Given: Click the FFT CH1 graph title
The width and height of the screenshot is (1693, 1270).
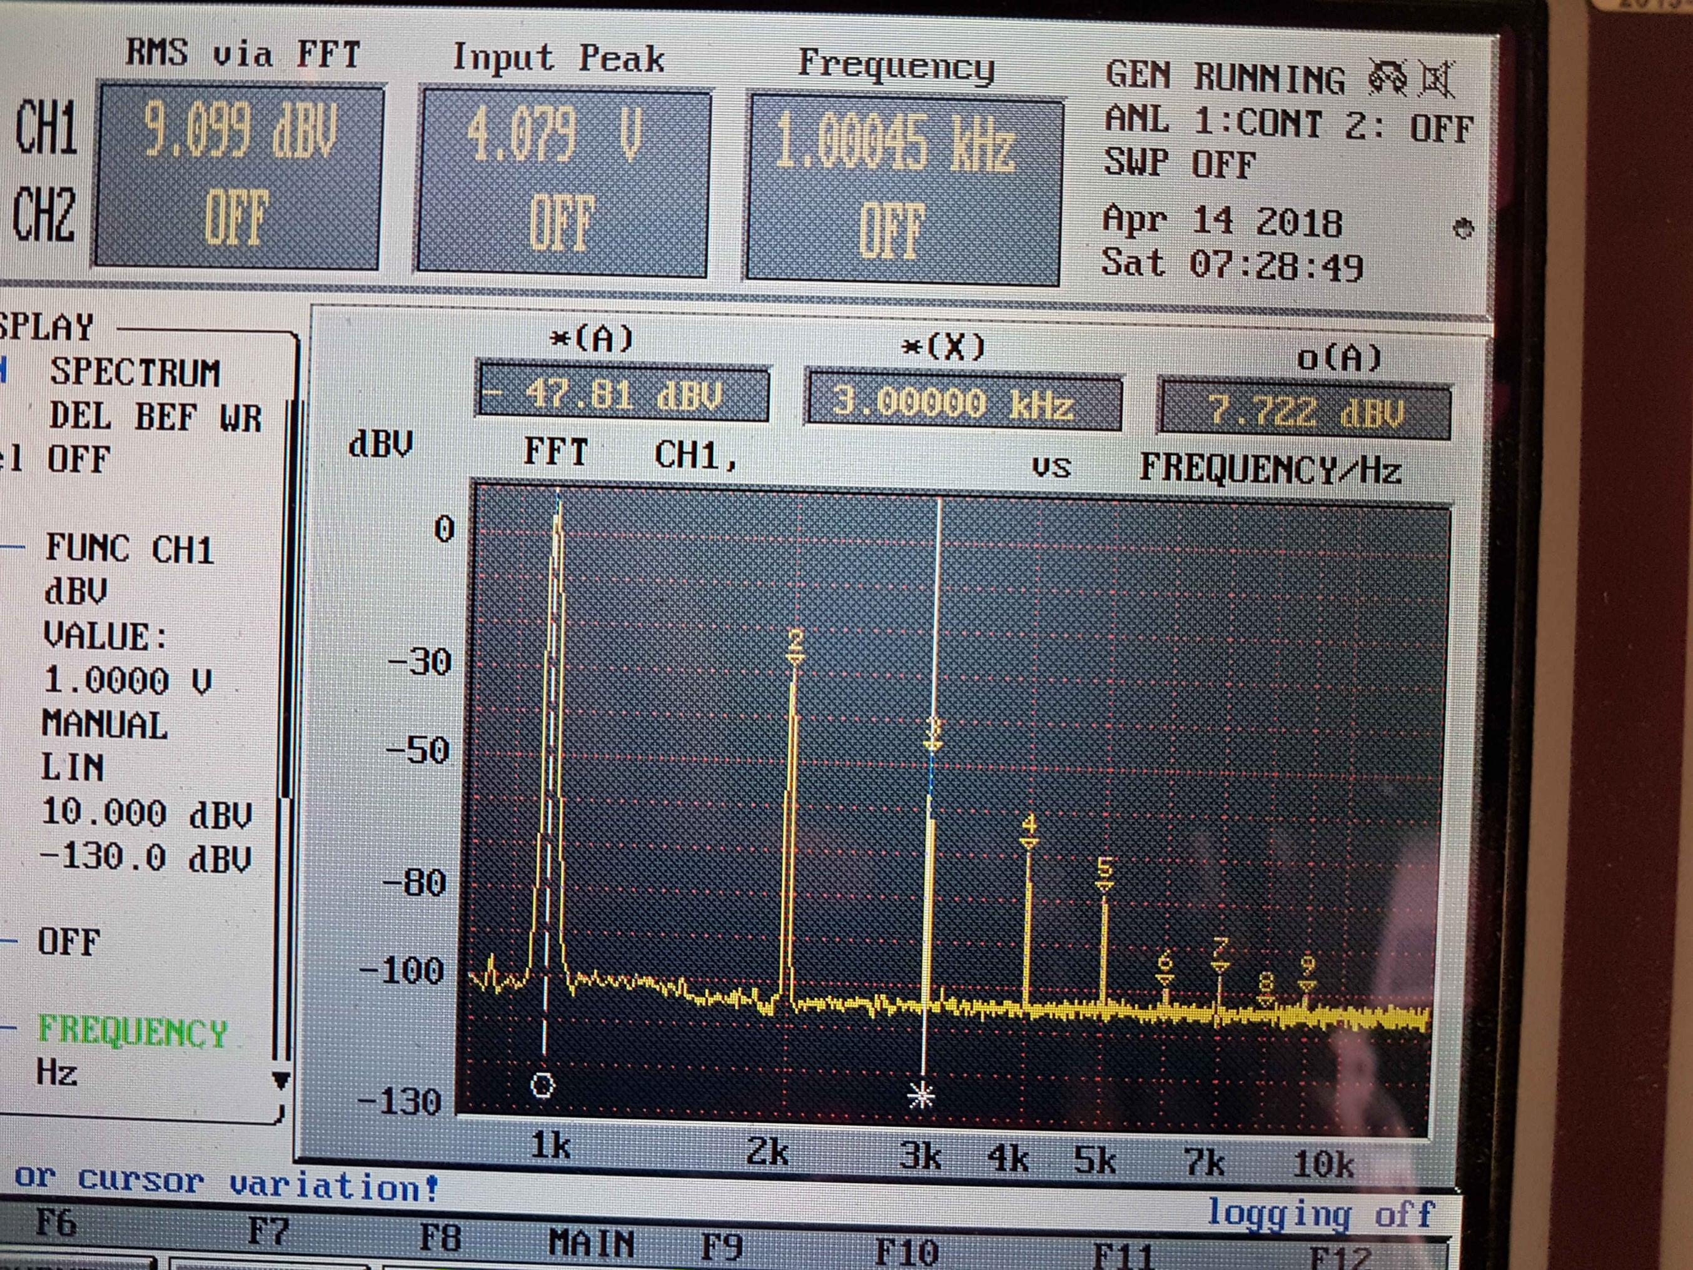Looking at the screenshot, I should point(630,454).
